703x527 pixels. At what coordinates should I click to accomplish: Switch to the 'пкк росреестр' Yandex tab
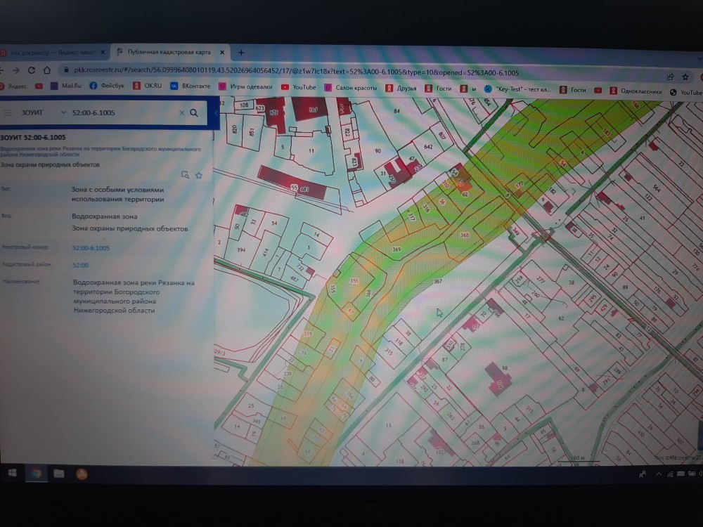point(48,52)
